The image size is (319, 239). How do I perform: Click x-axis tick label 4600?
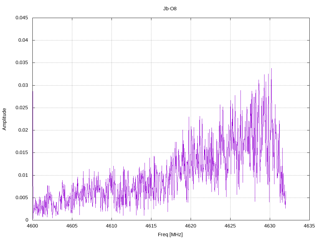[32, 226]
